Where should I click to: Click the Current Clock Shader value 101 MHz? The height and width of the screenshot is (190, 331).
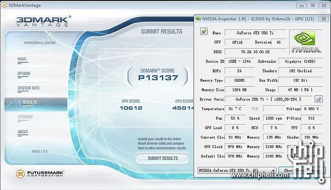[312, 137]
